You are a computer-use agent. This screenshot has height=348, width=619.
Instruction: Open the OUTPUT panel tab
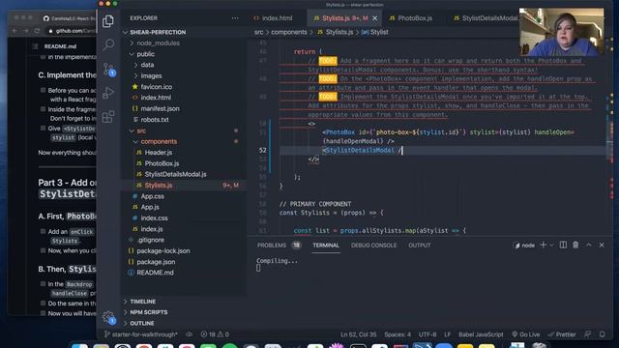coord(419,245)
